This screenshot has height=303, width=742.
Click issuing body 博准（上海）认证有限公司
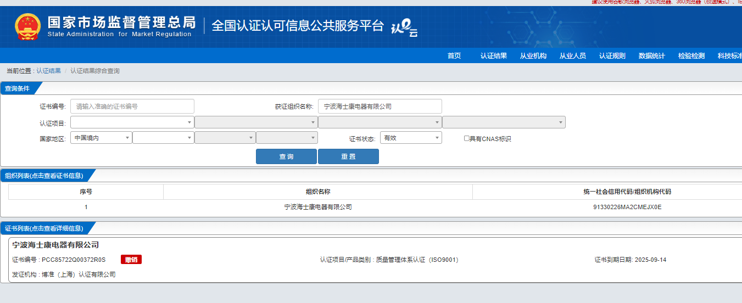(79, 274)
